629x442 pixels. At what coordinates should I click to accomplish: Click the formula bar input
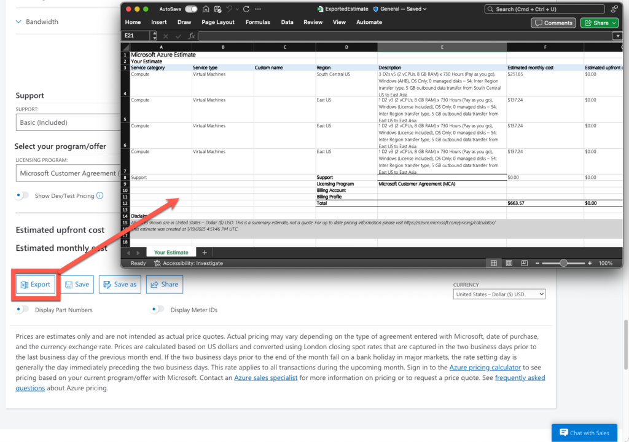point(405,36)
